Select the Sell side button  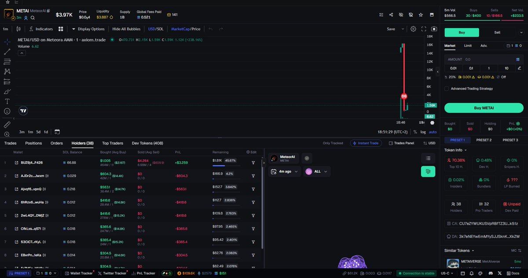point(497,32)
